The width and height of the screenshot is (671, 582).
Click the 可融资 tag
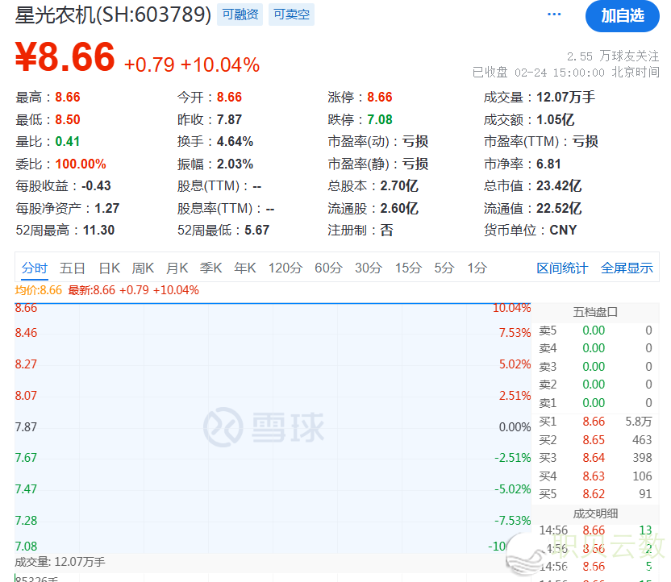click(240, 15)
